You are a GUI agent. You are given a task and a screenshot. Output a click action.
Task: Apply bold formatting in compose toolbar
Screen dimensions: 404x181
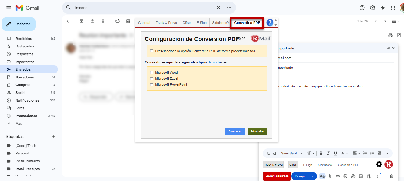pyautogui.click(x=321, y=153)
